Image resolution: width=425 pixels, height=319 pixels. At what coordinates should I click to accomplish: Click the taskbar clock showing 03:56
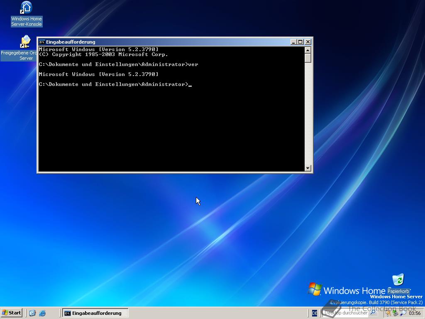[415, 313]
